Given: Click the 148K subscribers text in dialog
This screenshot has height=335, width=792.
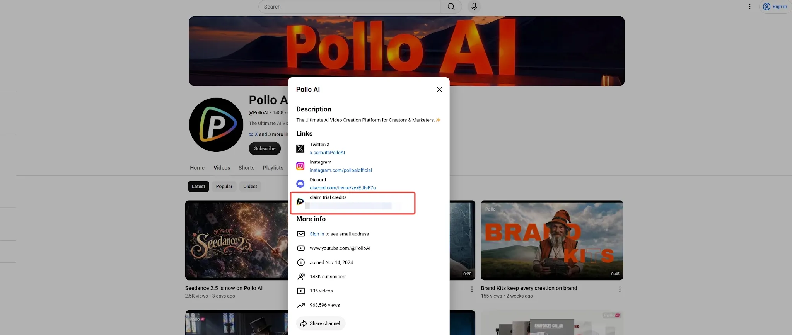Looking at the screenshot, I should click(x=328, y=277).
